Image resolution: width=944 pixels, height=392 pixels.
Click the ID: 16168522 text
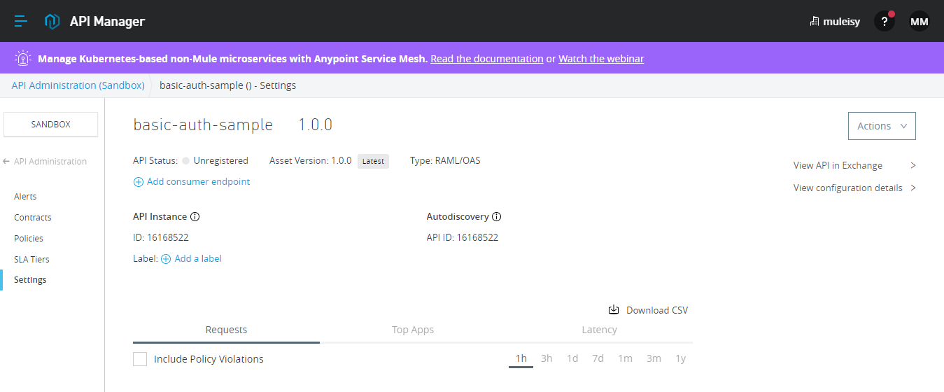pos(161,238)
